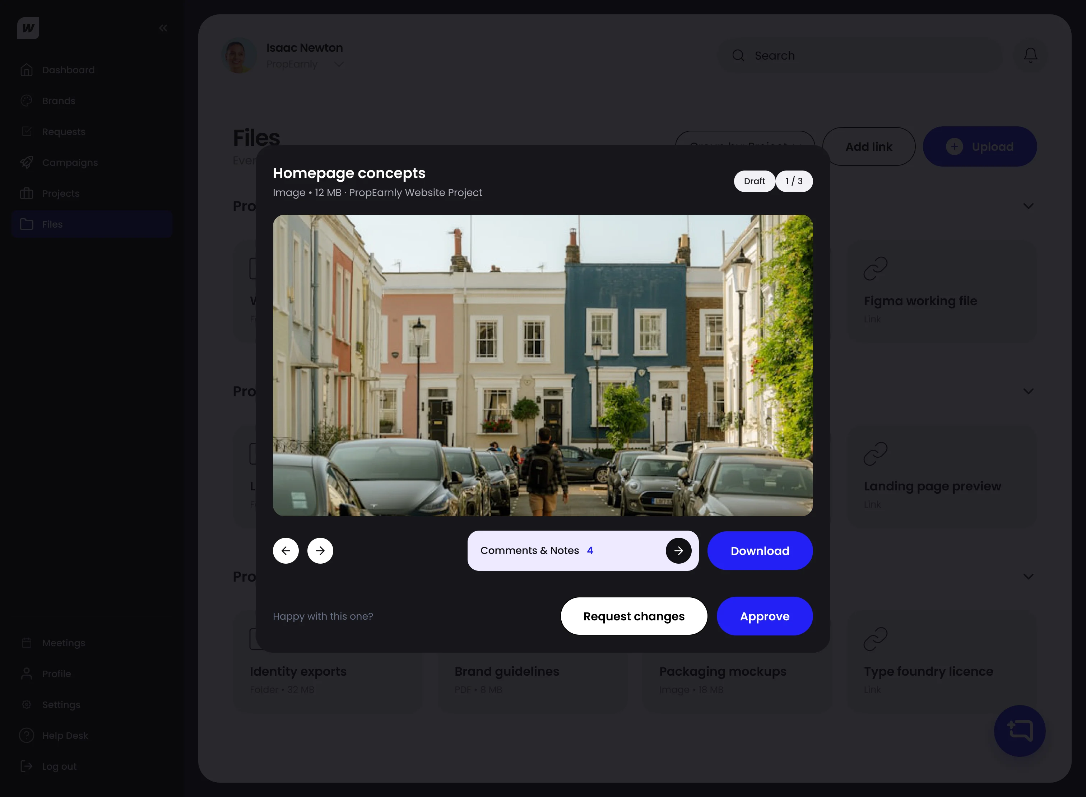Click the Homepage concepts title
Screen dimensions: 1086x797
click(x=349, y=173)
